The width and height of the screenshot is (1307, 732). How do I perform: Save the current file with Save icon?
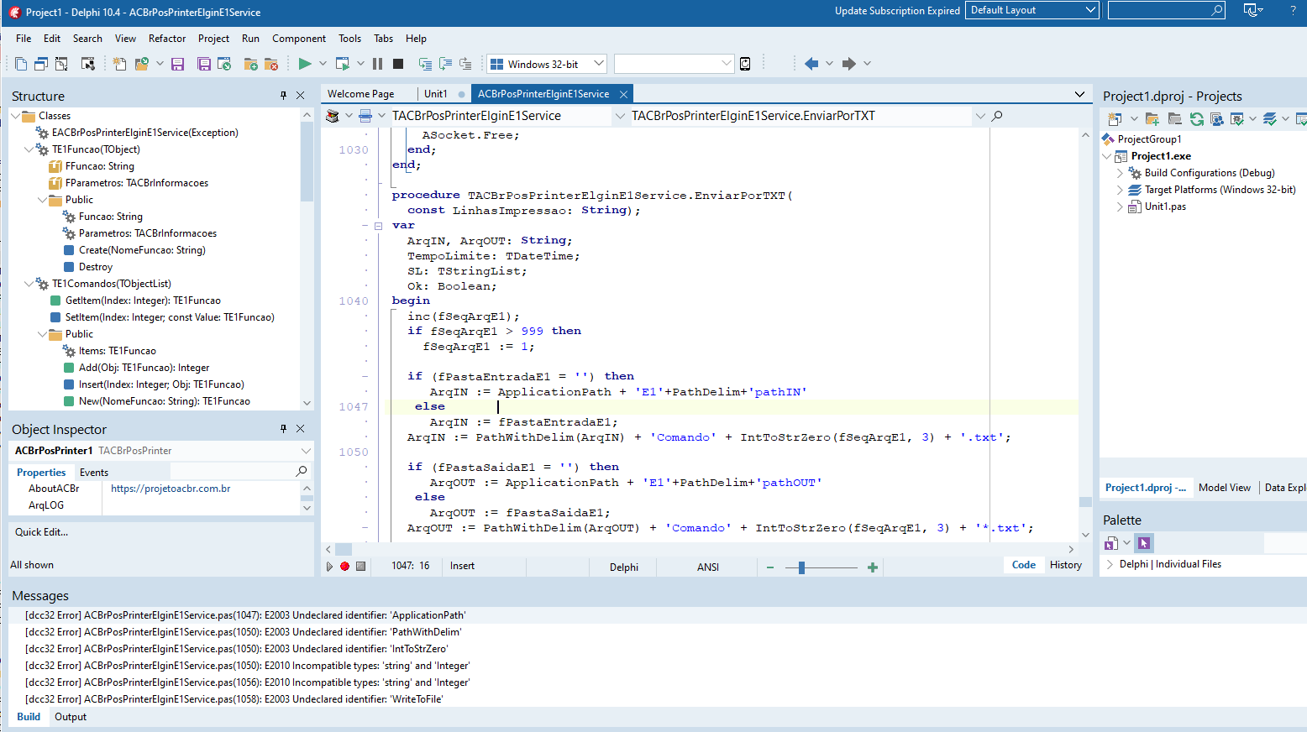(177, 64)
